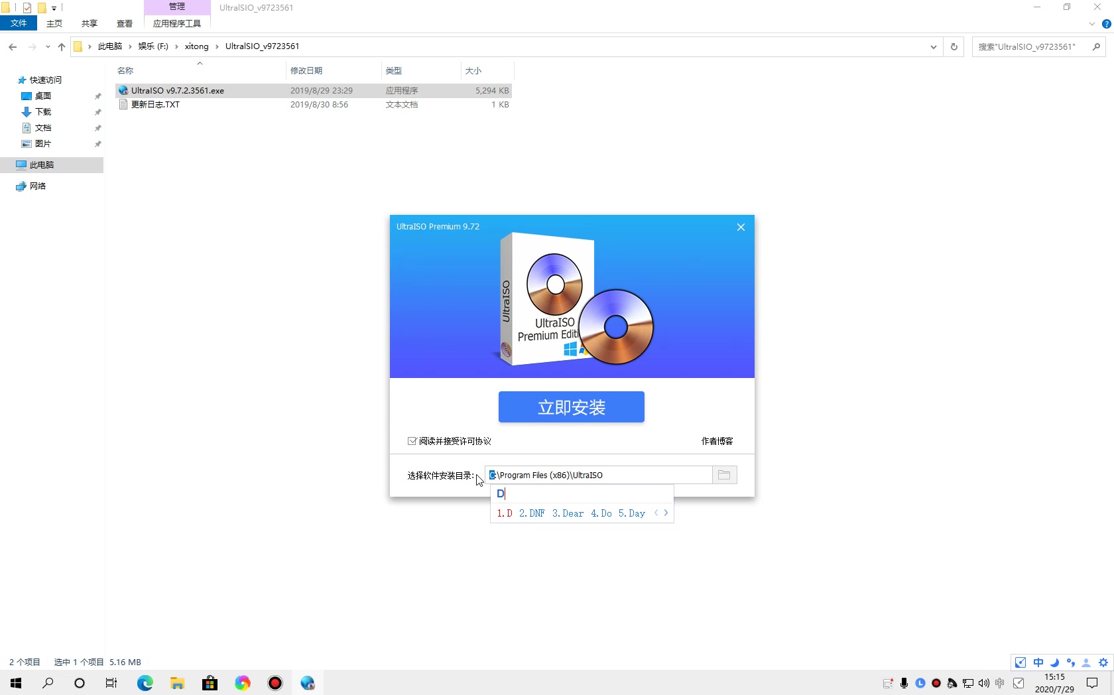The height and width of the screenshot is (695, 1114).
Task: Go up one folder level
Action: 62,46
